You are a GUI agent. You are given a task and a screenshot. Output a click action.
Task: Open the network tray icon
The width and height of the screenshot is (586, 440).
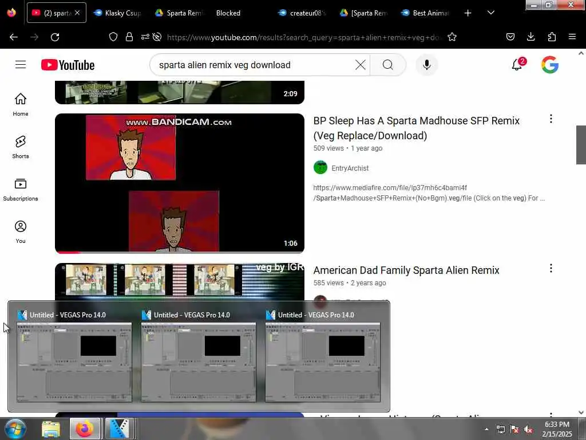[500, 430]
